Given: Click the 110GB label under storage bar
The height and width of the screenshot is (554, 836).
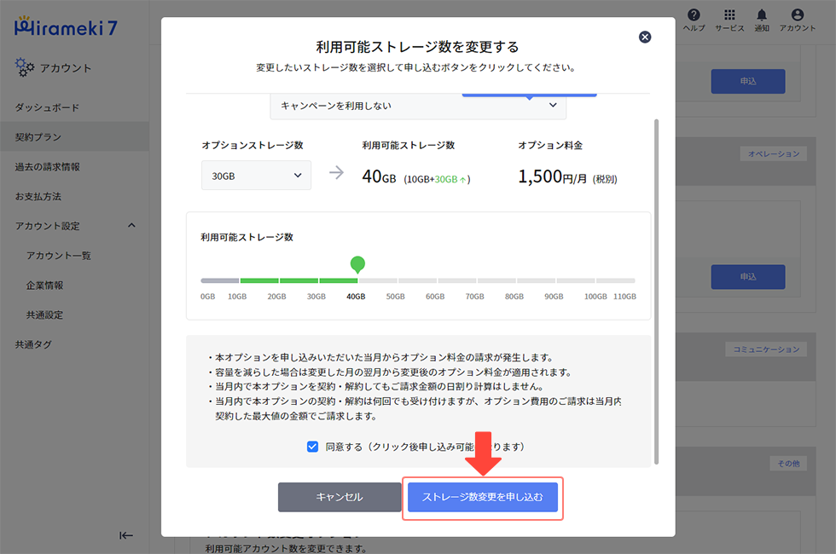Looking at the screenshot, I should point(624,297).
